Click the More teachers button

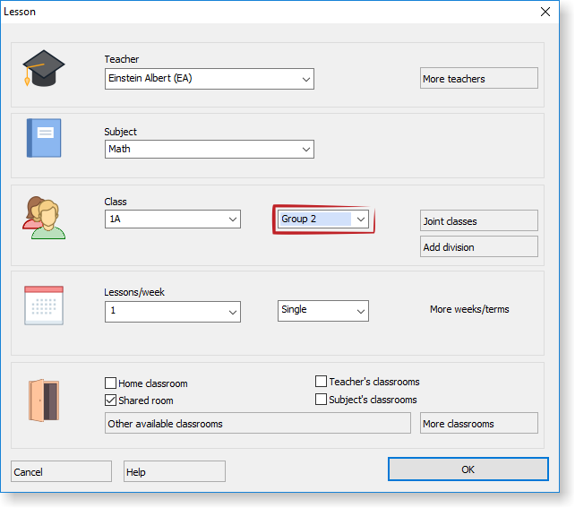(x=478, y=79)
